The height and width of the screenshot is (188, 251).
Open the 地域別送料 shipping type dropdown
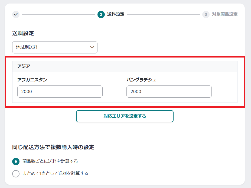coord(55,47)
